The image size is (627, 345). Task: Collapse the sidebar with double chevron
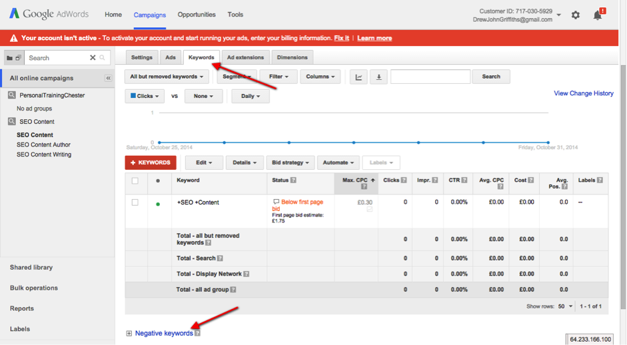pos(109,78)
